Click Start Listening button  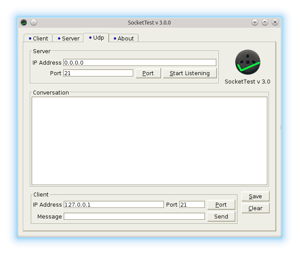(190, 73)
